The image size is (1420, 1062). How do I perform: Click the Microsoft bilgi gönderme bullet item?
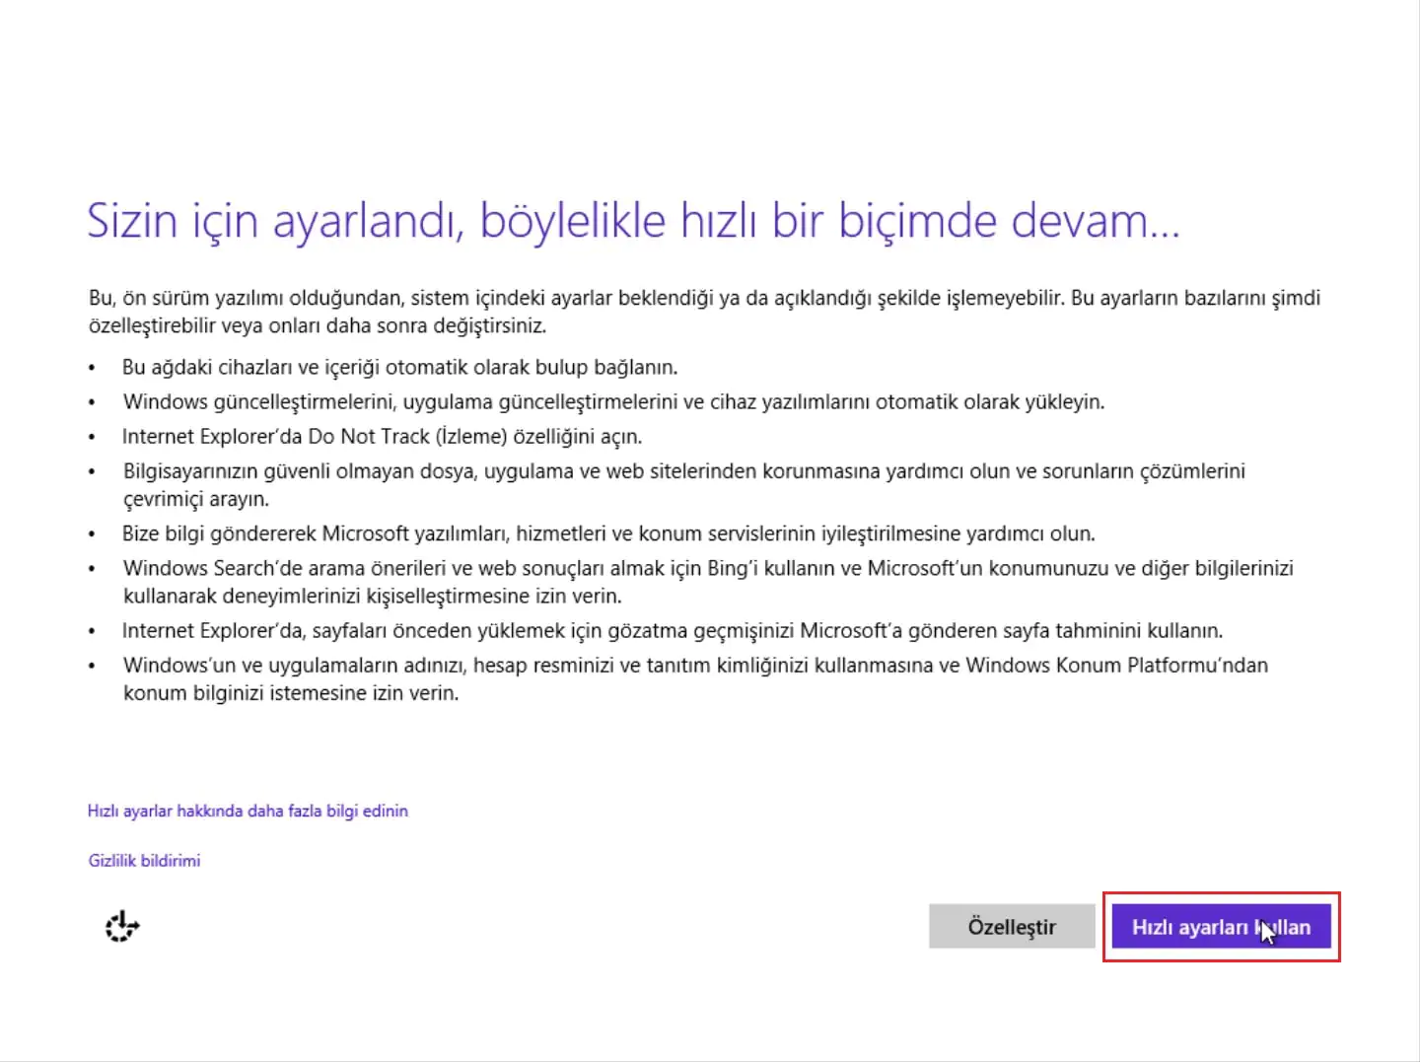coord(608,533)
